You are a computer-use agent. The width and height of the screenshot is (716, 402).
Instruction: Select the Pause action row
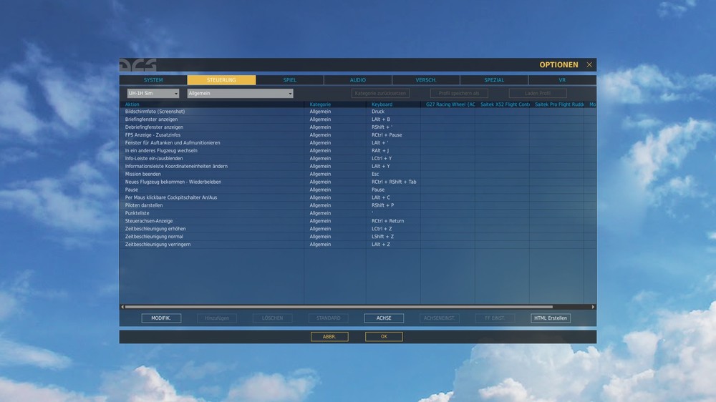point(357,190)
